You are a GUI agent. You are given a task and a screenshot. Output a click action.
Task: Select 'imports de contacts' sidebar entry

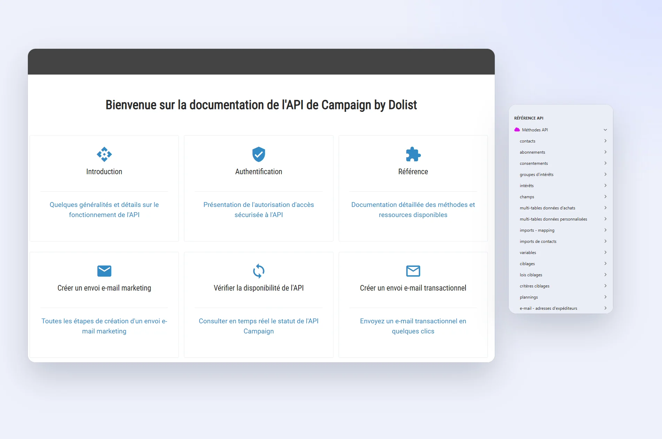pos(538,241)
